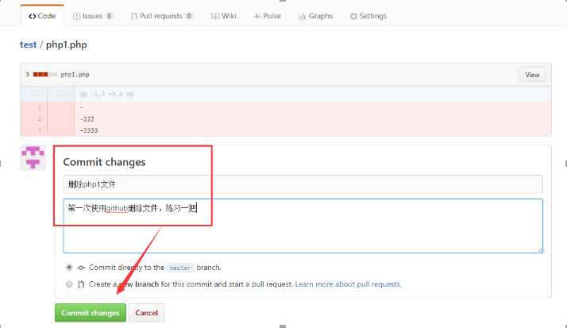The image size is (567, 328).
Task: Click the View button for php1.php
Action: pyautogui.click(x=531, y=75)
